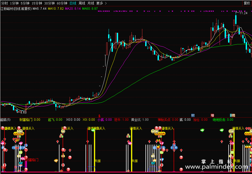Click the blue 财 event marker

[x=193, y=115]
